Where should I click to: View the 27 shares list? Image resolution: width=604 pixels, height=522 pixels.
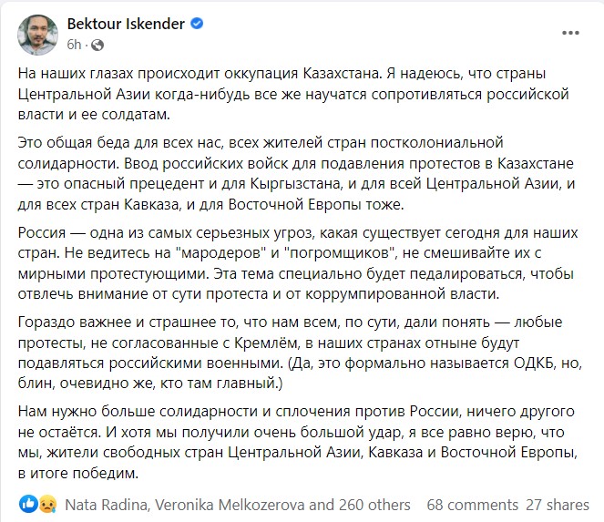557,505
